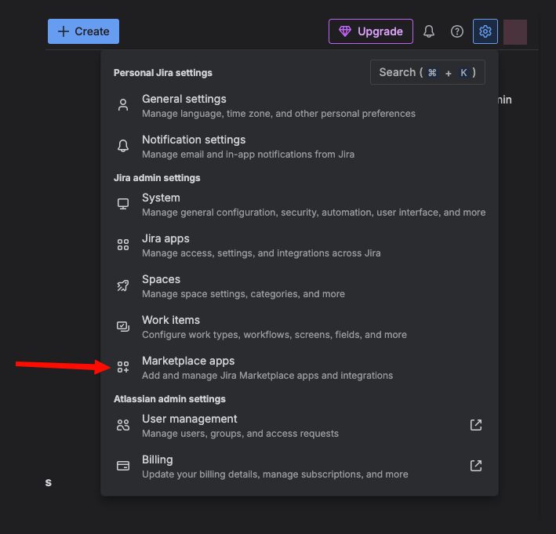Image resolution: width=556 pixels, height=534 pixels.
Task: Click the person icon beside General settings
Action: click(x=123, y=105)
